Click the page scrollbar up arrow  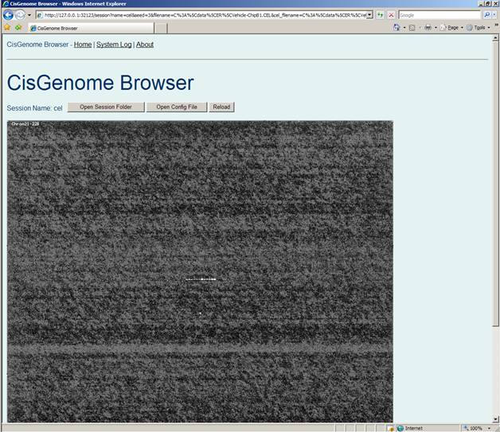pos(495,38)
